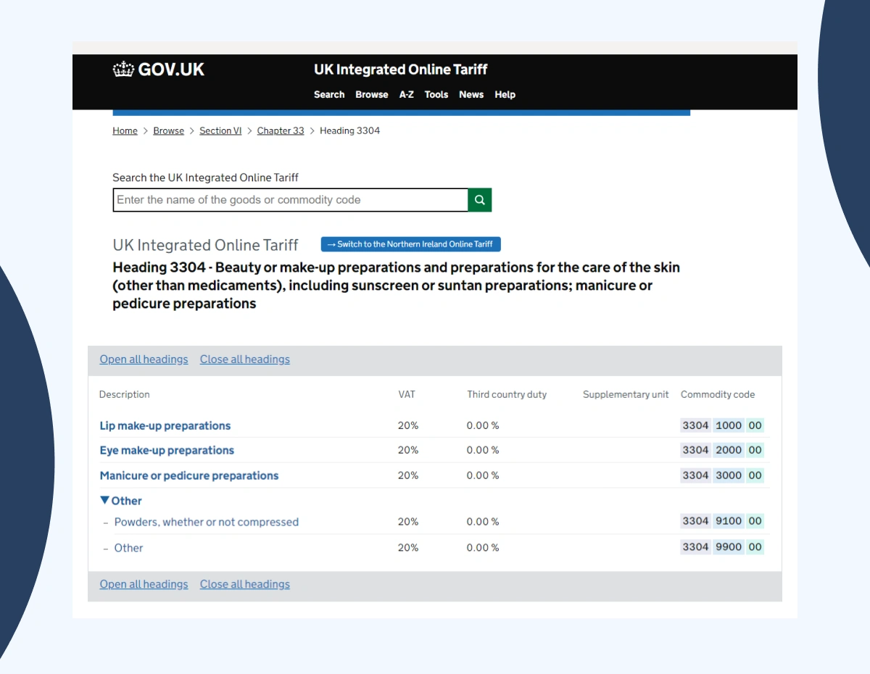
Task: Open the Help navigation item
Action: tap(505, 94)
